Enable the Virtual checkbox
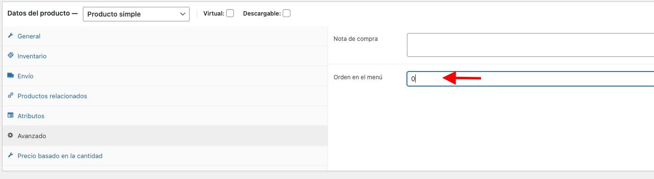654x179 pixels. (230, 14)
